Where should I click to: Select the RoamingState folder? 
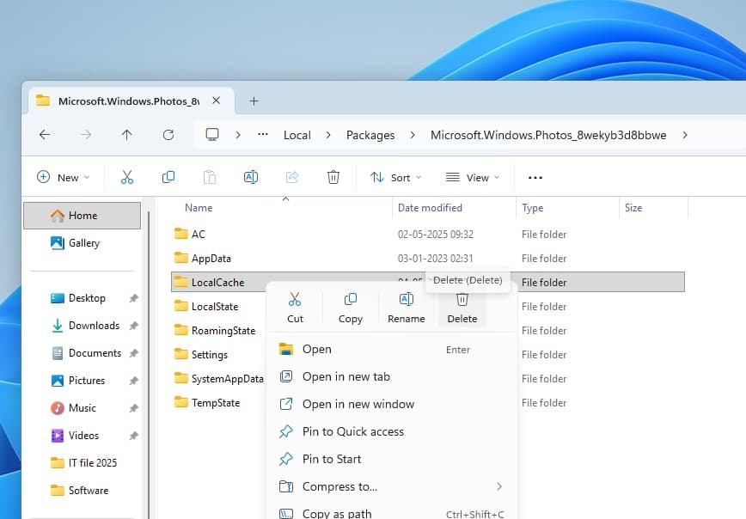223,331
